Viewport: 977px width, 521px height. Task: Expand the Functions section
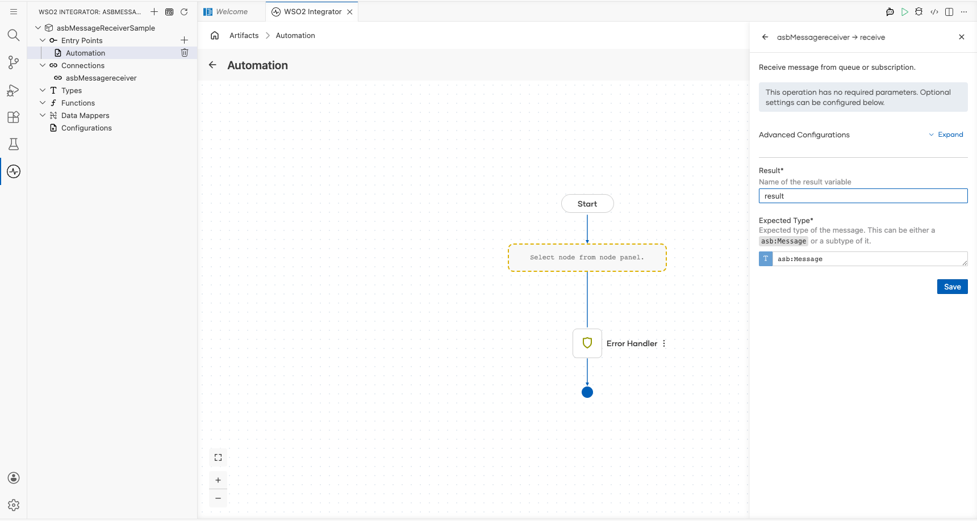pos(43,103)
